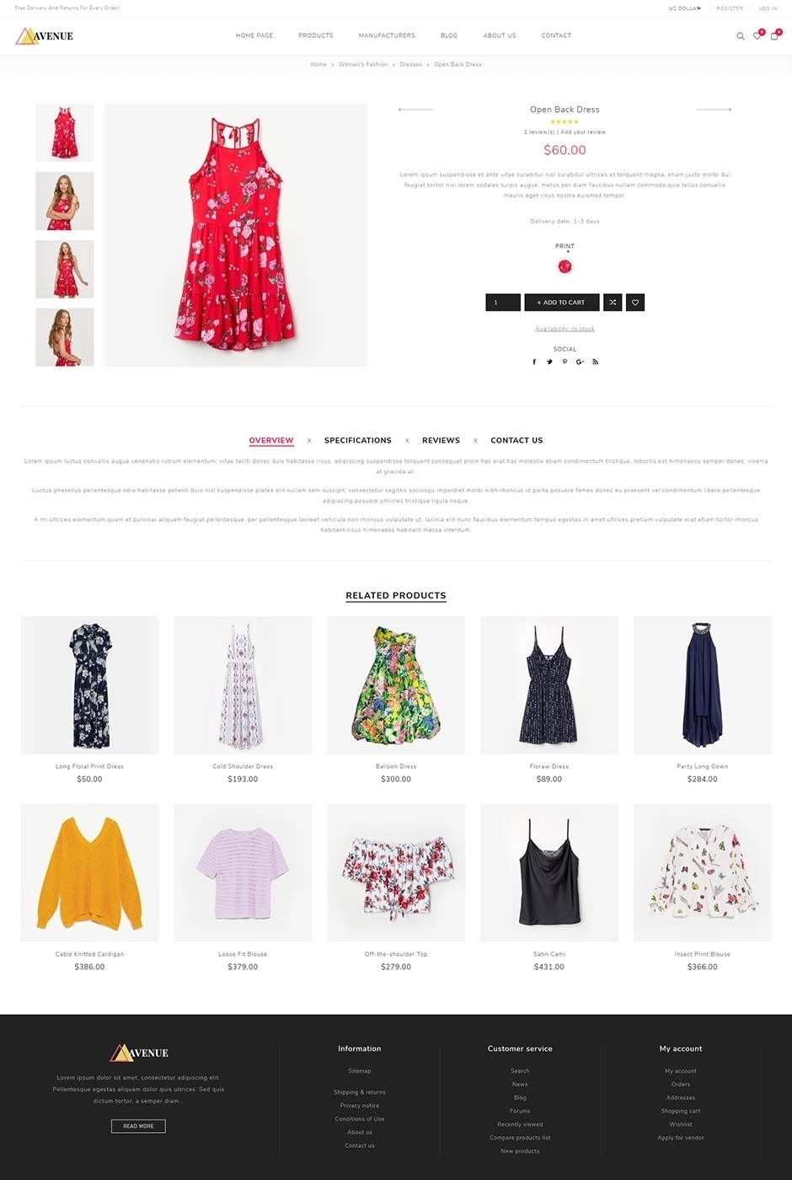Screen dimensions: 792x1180
Task: Switch to the Specifications tab
Action: [358, 440]
